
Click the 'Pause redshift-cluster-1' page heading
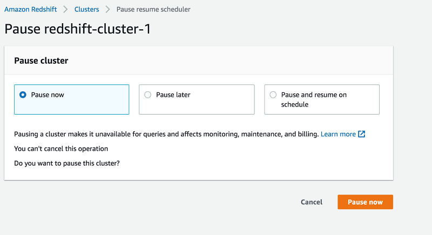click(78, 29)
